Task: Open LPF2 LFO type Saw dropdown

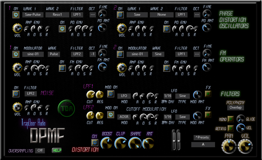Action: pos(183,117)
